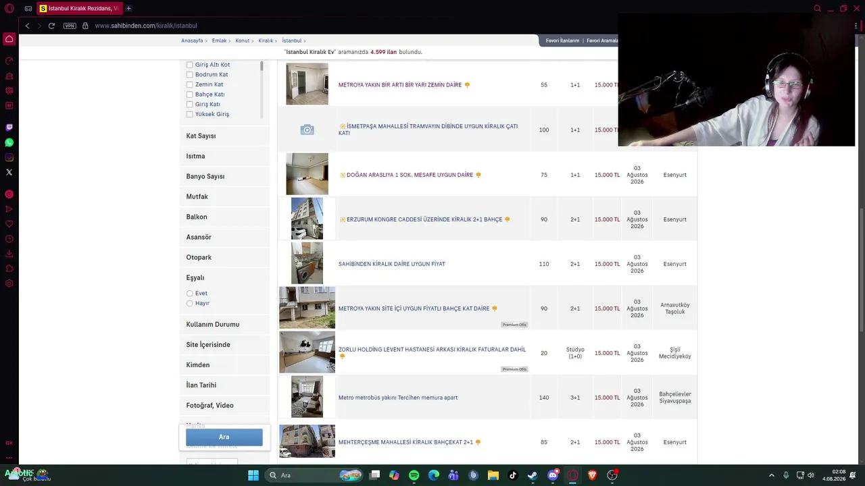865x486 pixels.
Task: Switch to İstanbul Kiralık Rezidans tab
Action: click(79, 8)
